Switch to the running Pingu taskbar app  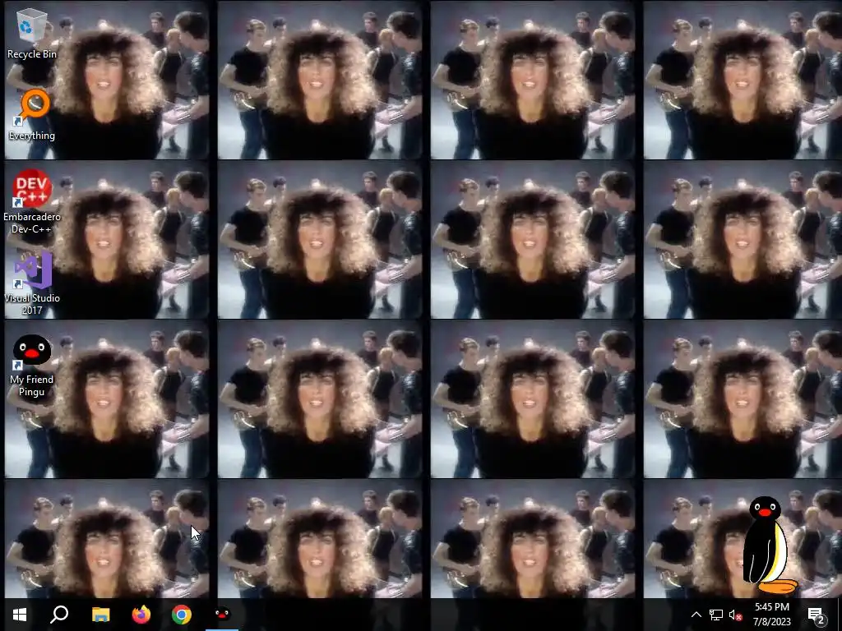(x=222, y=615)
